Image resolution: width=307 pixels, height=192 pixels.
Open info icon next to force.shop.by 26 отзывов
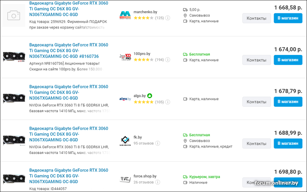click(158, 182)
